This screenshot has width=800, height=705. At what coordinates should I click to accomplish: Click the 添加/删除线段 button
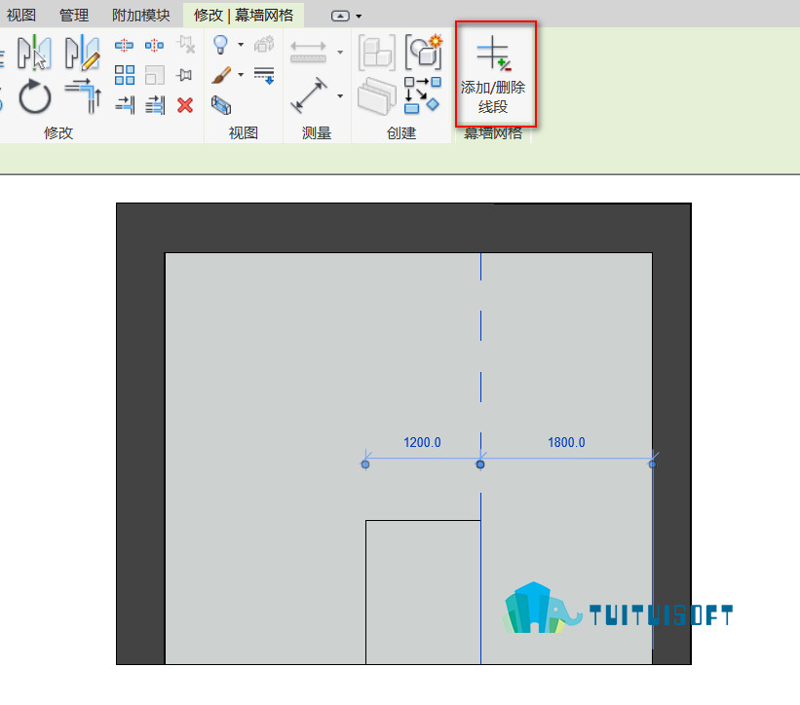pos(495,74)
